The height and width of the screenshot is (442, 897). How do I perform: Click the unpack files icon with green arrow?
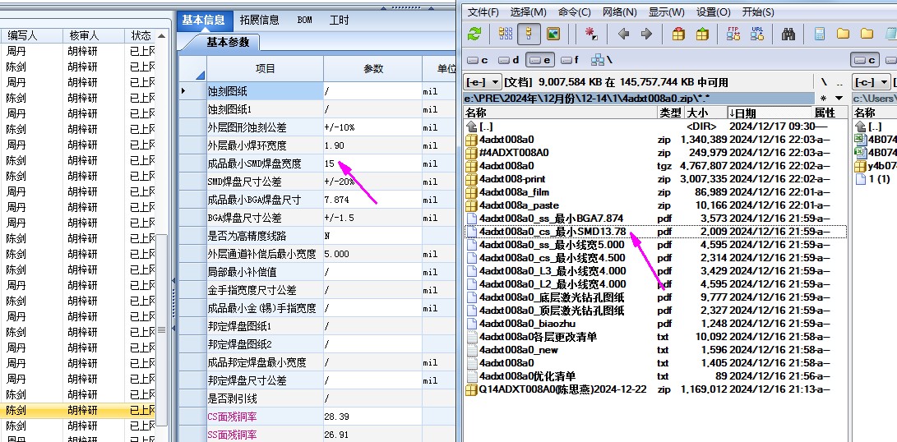point(702,34)
